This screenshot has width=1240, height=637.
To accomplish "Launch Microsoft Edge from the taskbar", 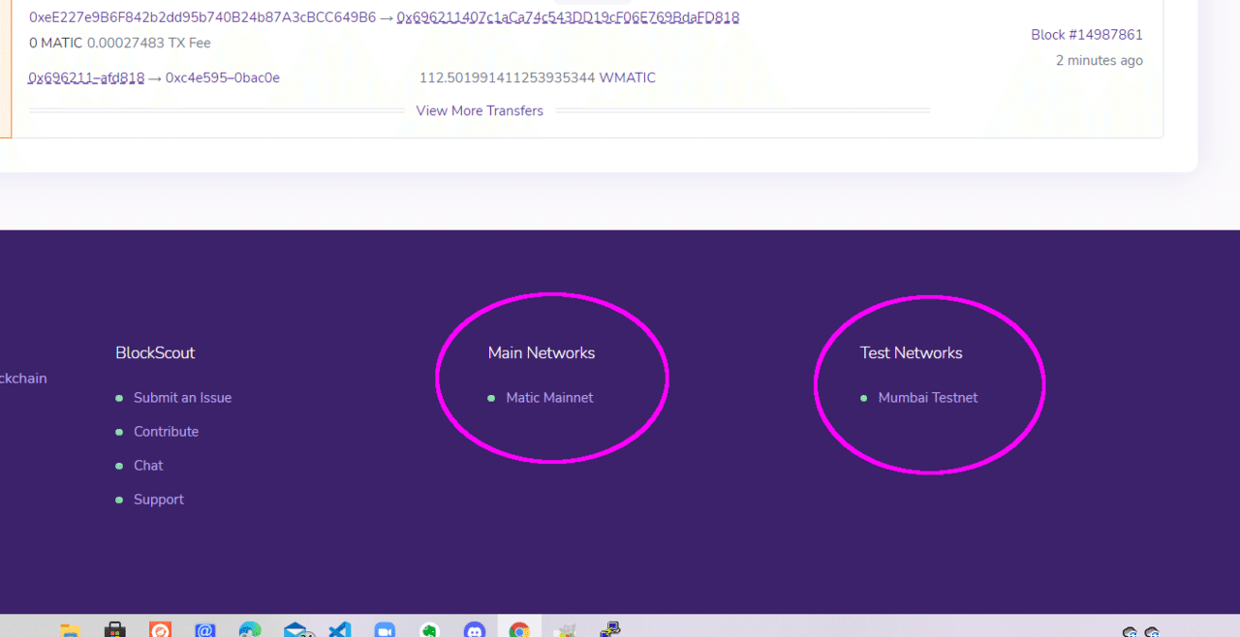I will coord(250,630).
